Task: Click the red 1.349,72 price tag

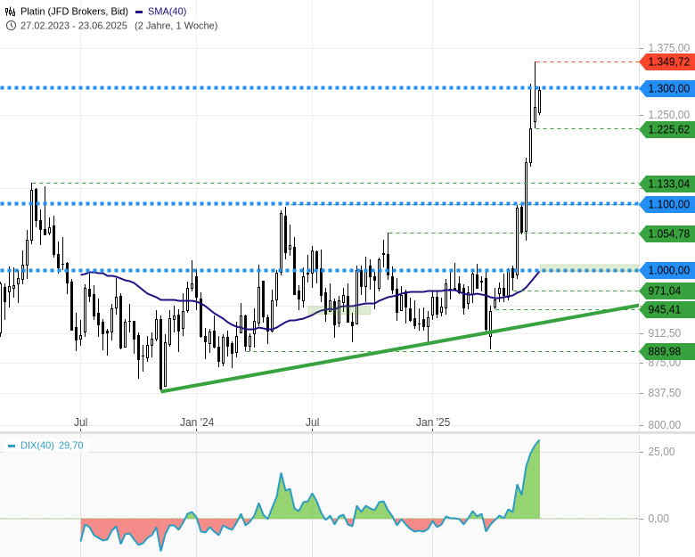Action: point(667,61)
